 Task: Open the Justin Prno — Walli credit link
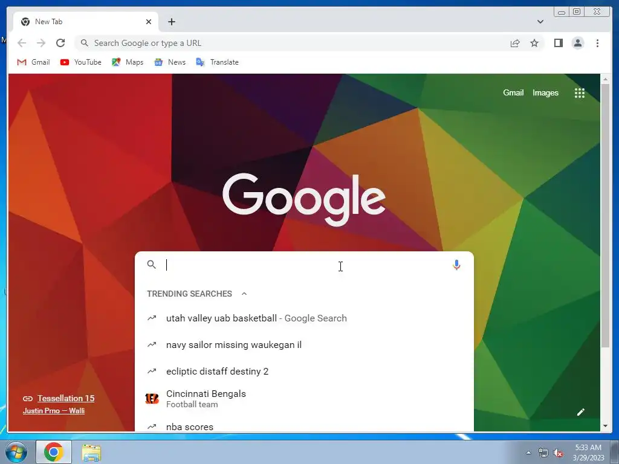point(54,411)
